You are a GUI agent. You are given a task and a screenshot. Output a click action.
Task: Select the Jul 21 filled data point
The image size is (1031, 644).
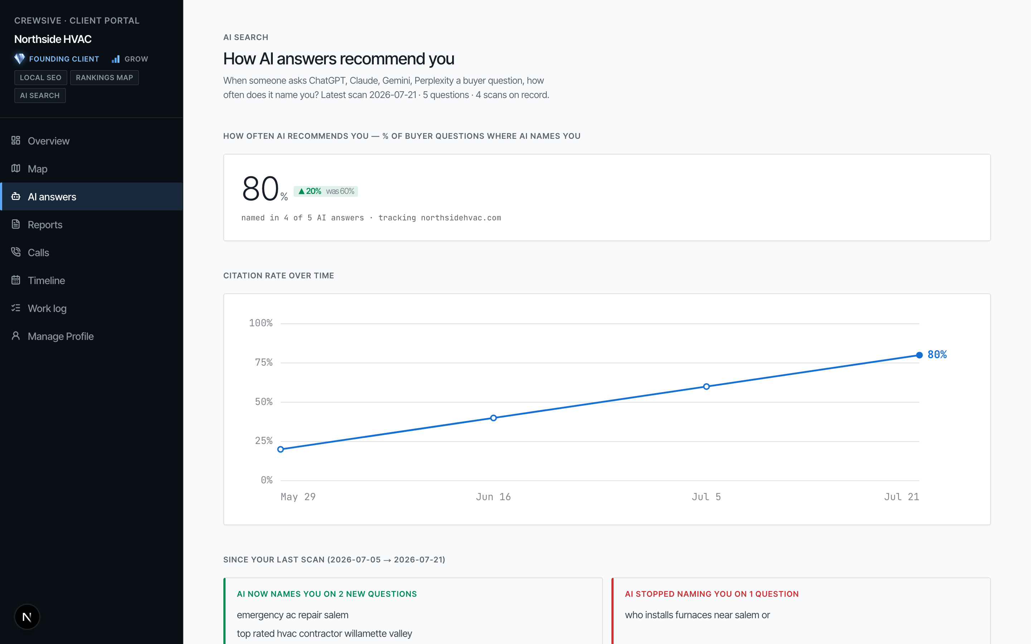[919, 355]
